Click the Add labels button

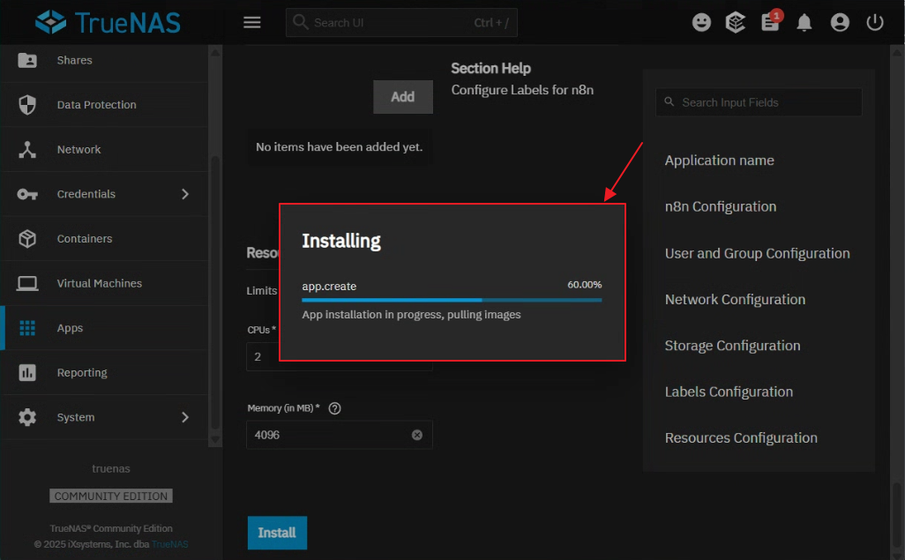[x=403, y=96]
